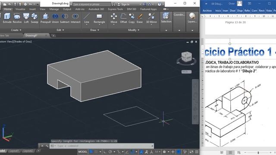Viewport: 276px width, 155px height.
Task: Open the Insert ribbon tab
Action: 32,9
